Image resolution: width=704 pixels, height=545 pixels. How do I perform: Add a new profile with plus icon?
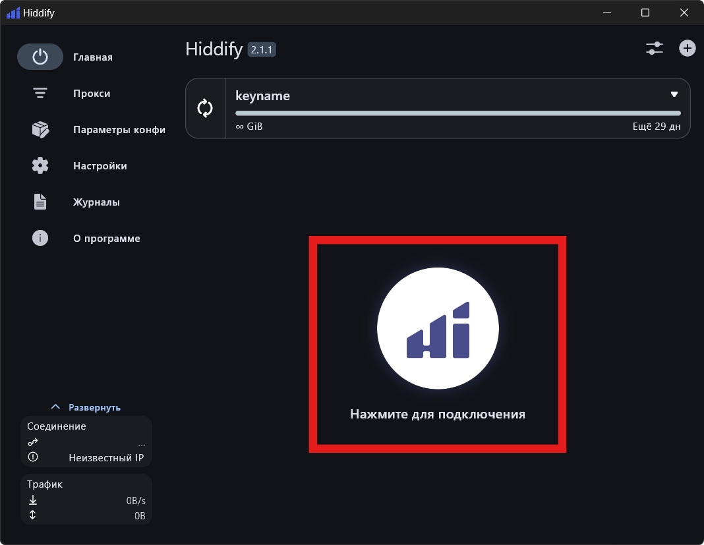[688, 48]
